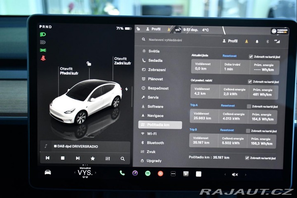Viewport: 297px width, 198px height.
Task: Enable Trip A show on trip card
Action: 249,106
